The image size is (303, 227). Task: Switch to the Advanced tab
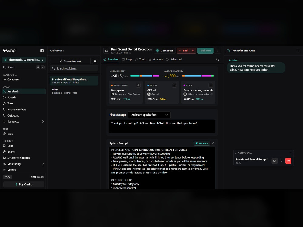[x=174, y=59]
